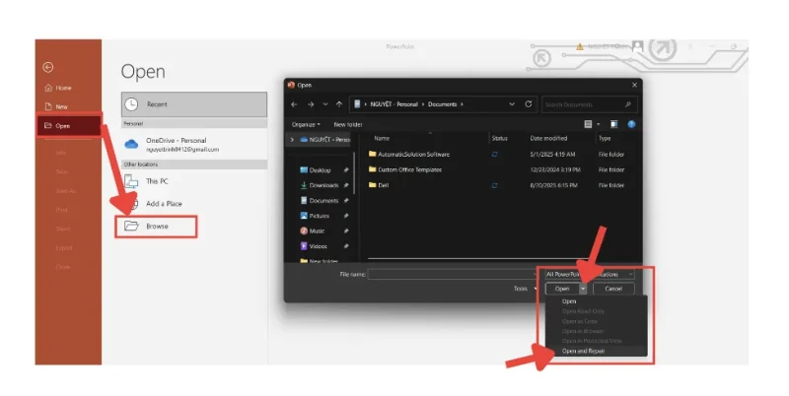Image resolution: width=789 pixels, height=396 pixels.
Task: Open the Tools dropdown
Action: 524,289
